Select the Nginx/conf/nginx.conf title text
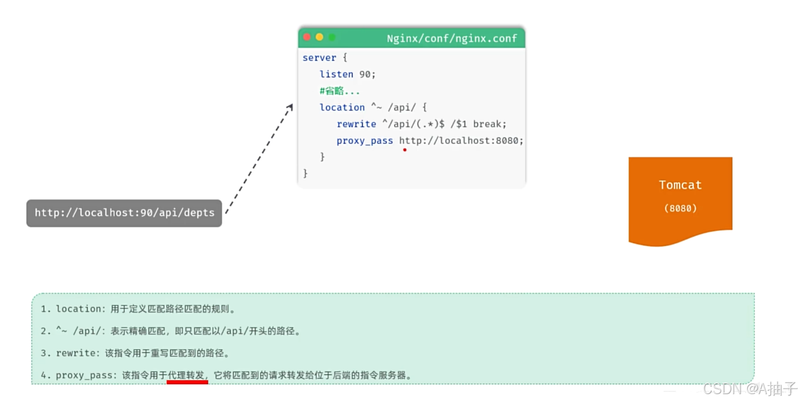 click(x=452, y=38)
